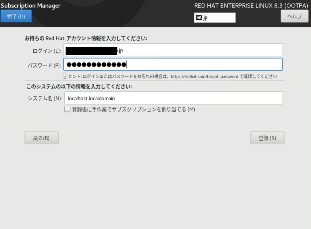
Task: Click the 登録後に手作業でサブスクリプションを割り当てる label
Action: coord(133,109)
